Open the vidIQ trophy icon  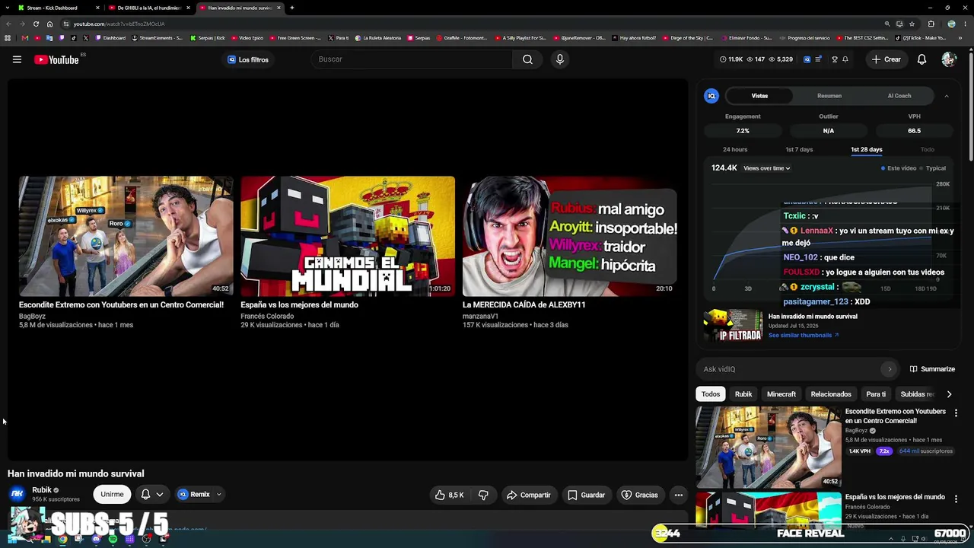coord(834,59)
